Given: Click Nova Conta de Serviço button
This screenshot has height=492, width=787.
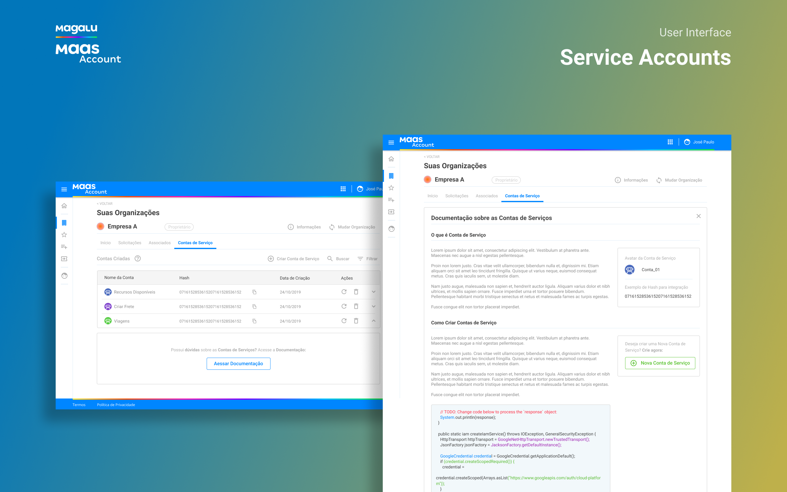Looking at the screenshot, I should (x=660, y=363).
